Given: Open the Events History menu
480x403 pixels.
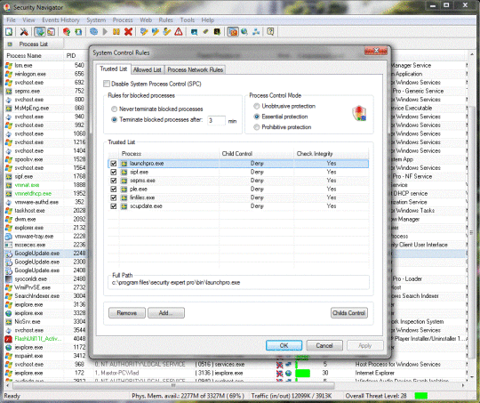Looking at the screenshot, I should 60,20.
